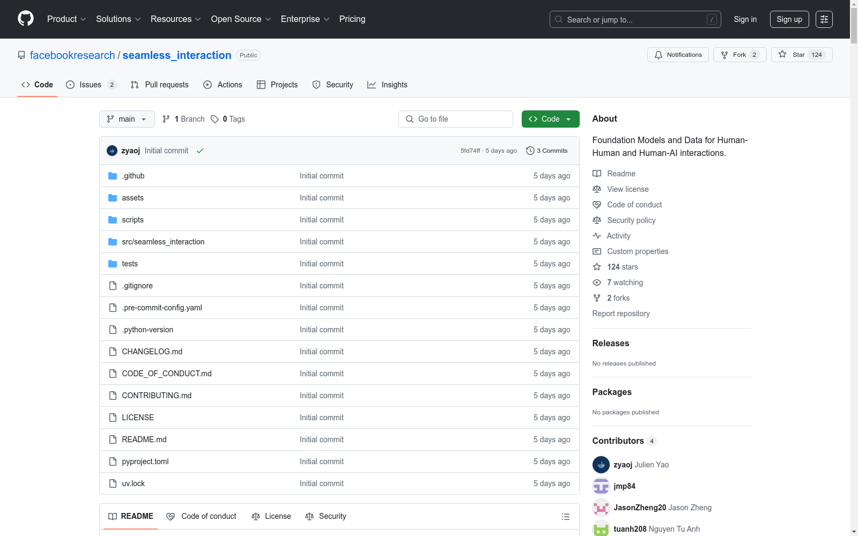The image size is (858, 536).
Task: Open the README.md file
Action: (x=144, y=440)
